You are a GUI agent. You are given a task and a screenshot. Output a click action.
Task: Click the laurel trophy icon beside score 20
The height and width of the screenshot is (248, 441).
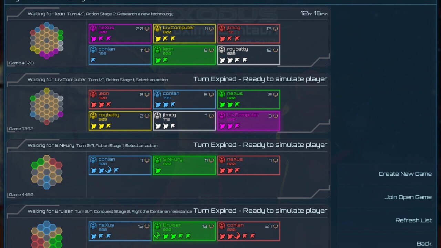(147, 29)
